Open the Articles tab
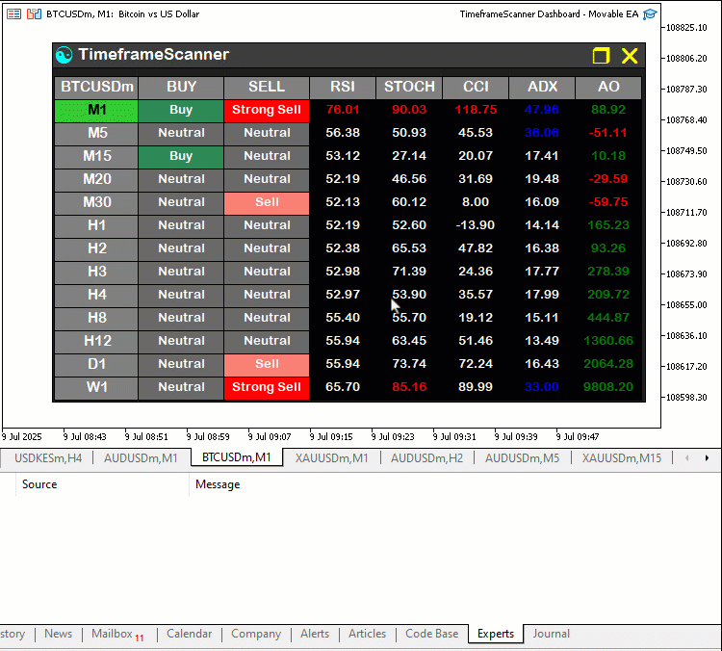 click(367, 634)
